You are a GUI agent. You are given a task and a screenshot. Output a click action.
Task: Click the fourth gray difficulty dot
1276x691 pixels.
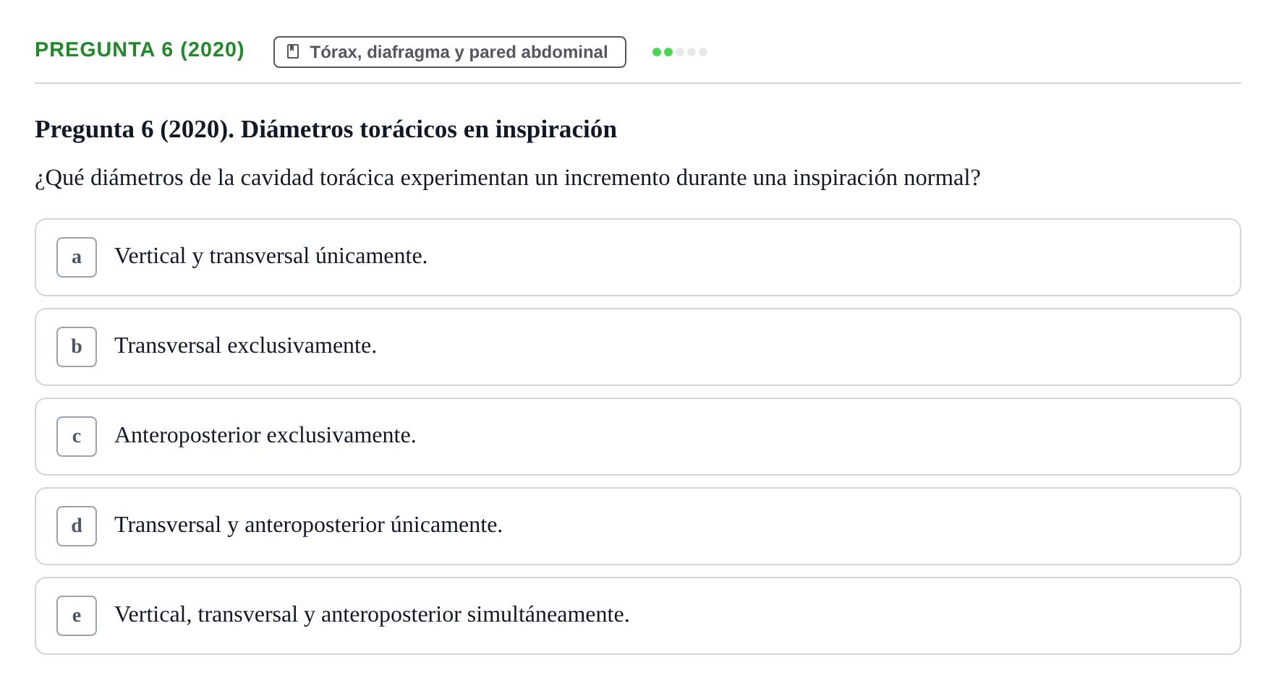point(692,52)
